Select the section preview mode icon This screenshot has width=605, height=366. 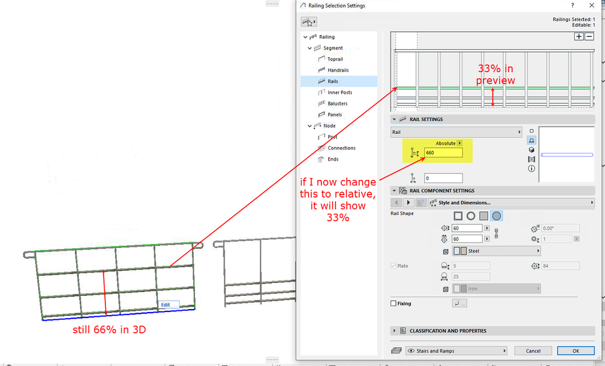pos(531,159)
